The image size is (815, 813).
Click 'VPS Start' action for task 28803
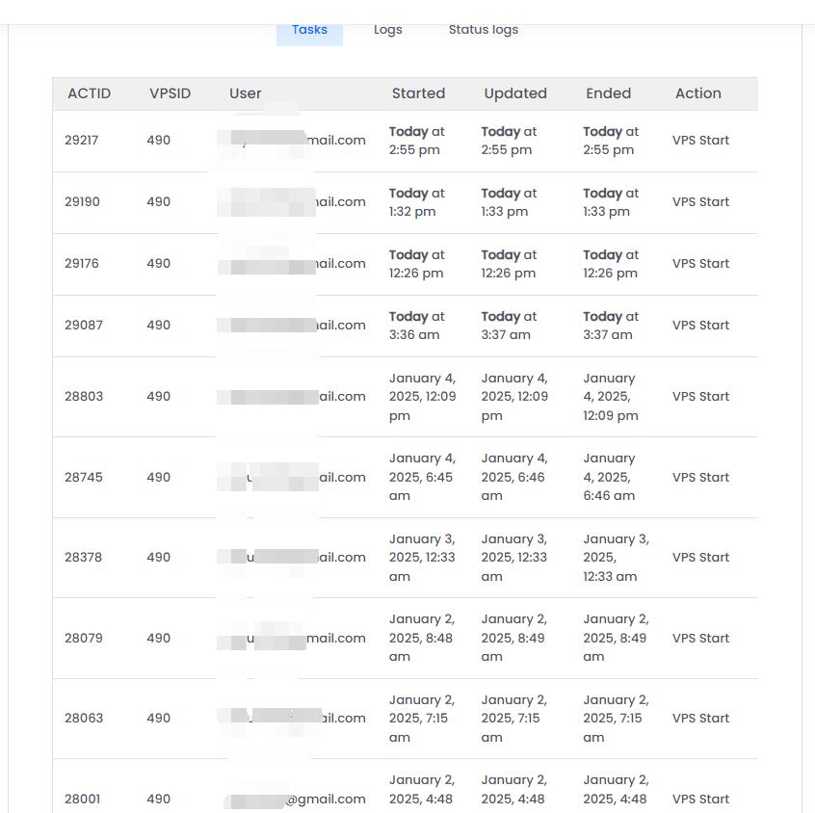pyautogui.click(x=700, y=397)
